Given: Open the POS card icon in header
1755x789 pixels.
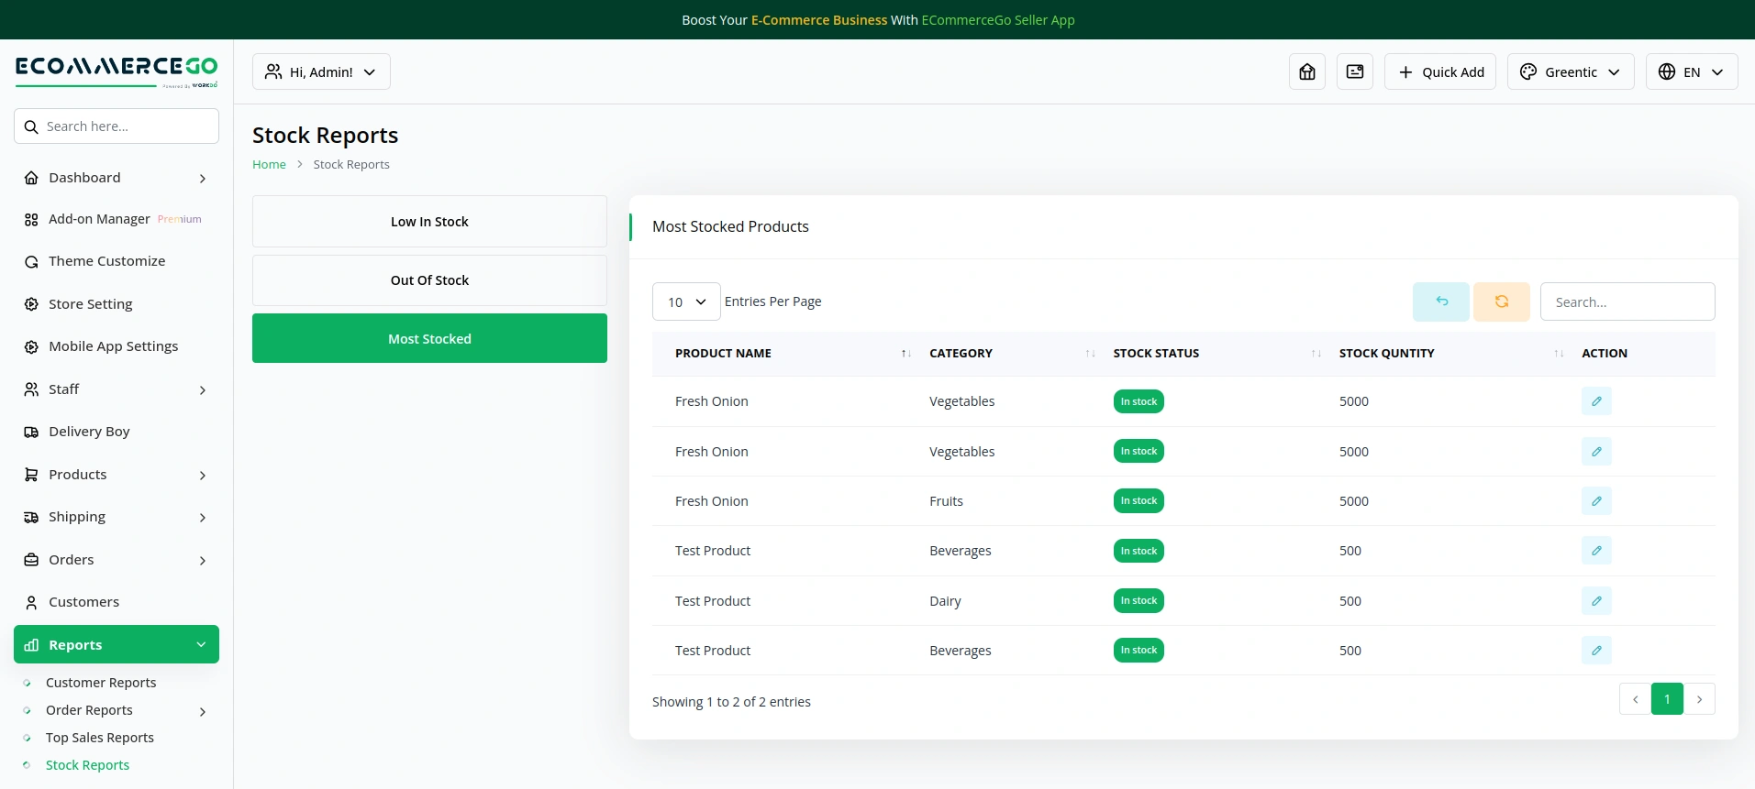Looking at the screenshot, I should point(1354,71).
